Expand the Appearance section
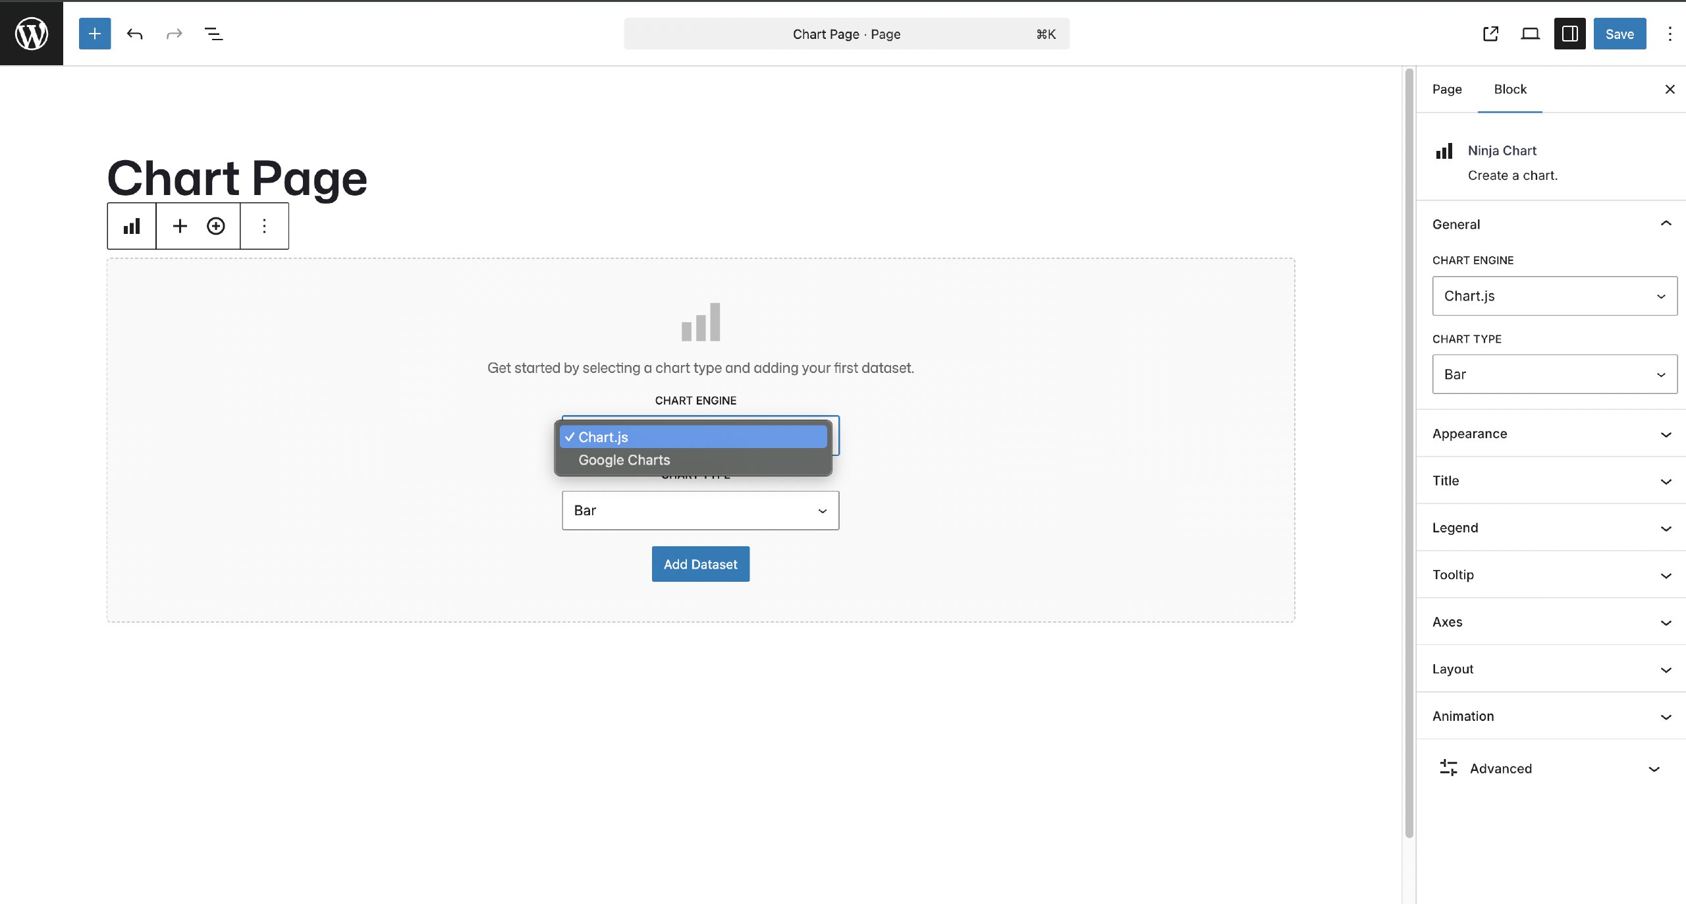 [x=1551, y=433]
